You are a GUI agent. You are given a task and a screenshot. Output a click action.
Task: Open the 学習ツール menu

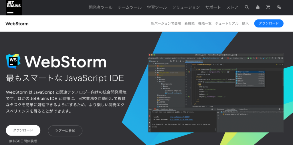point(157,7)
